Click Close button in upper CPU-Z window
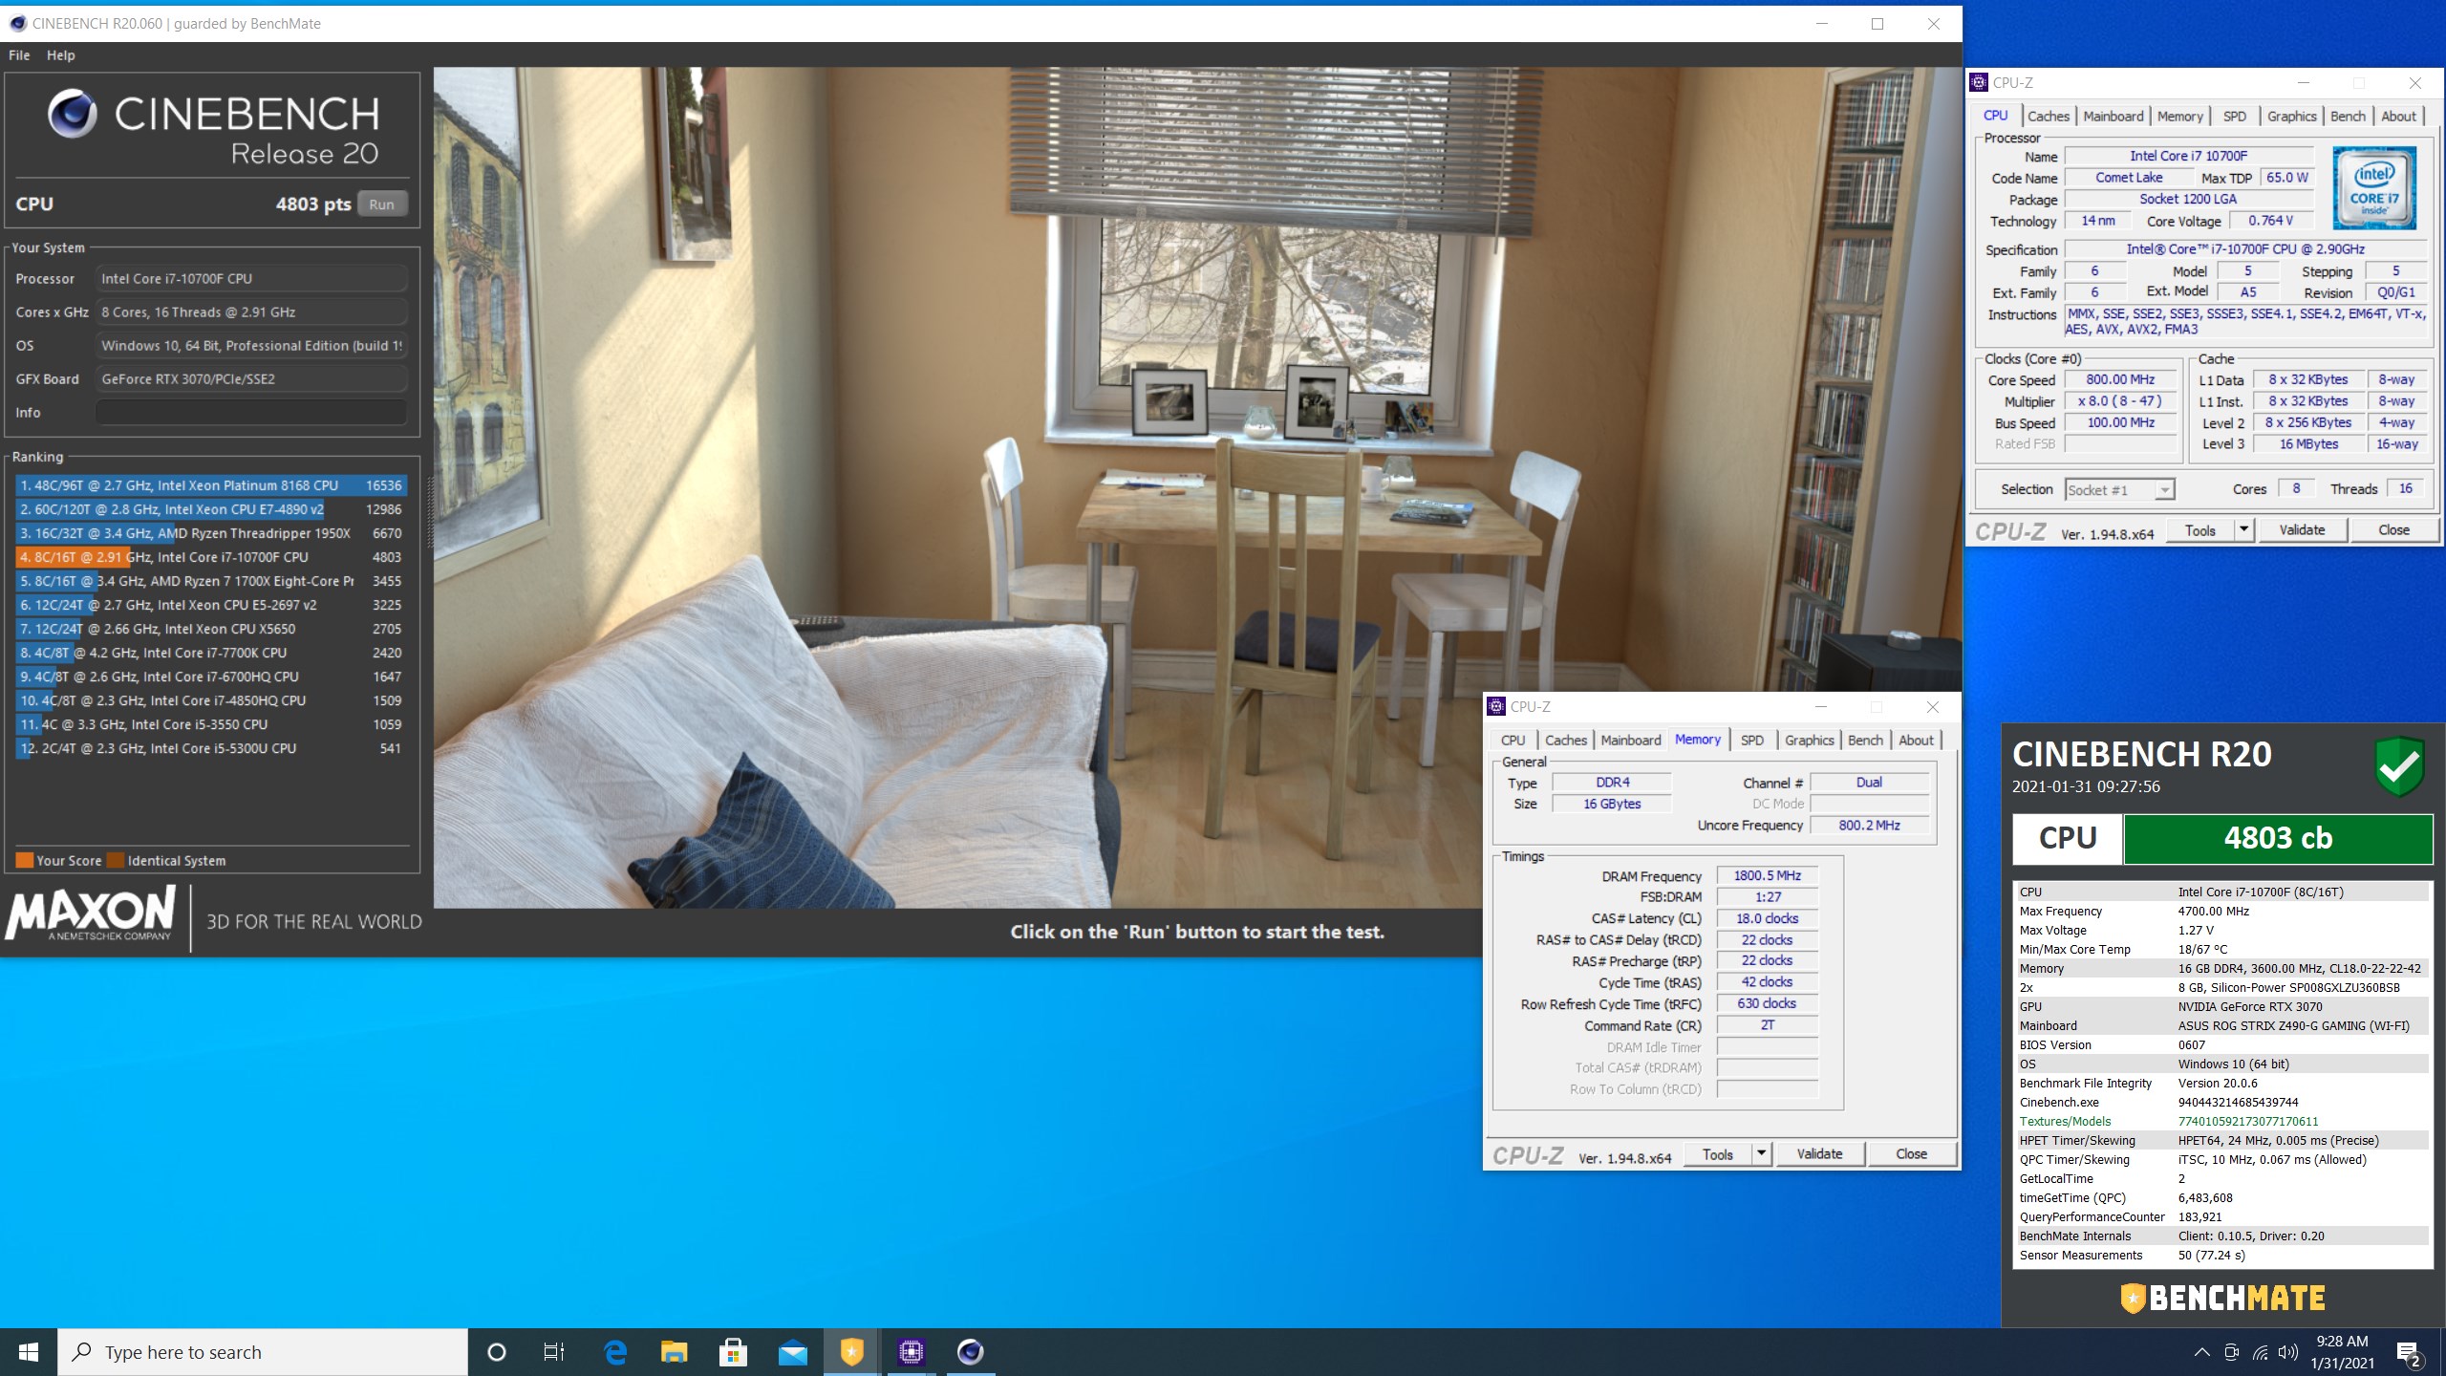The width and height of the screenshot is (2446, 1376). coord(2394,530)
